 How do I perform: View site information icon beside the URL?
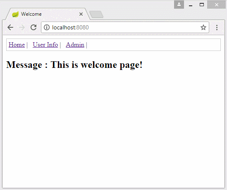(x=47, y=27)
